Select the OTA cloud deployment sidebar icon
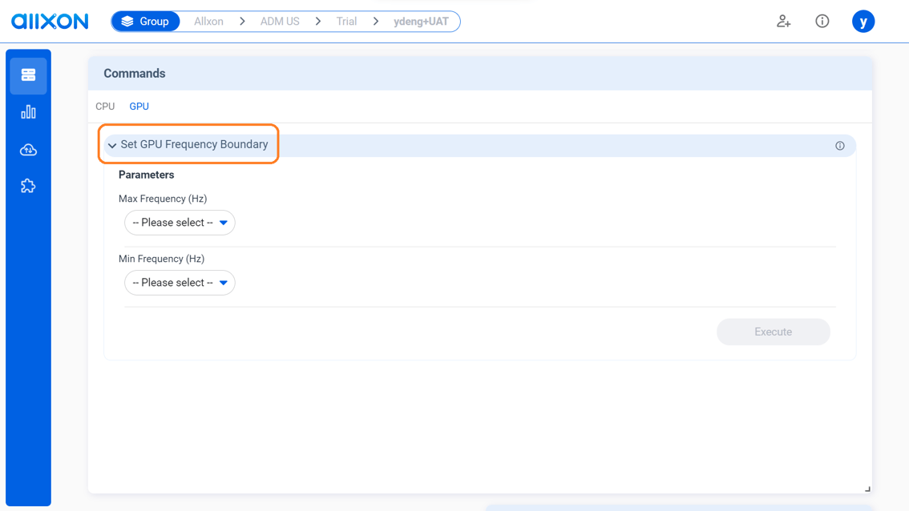 click(28, 149)
